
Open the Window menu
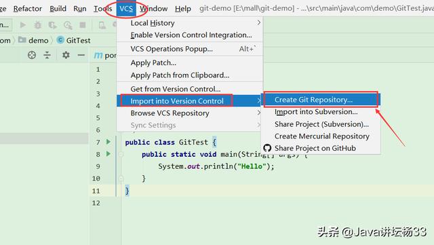[x=154, y=9]
